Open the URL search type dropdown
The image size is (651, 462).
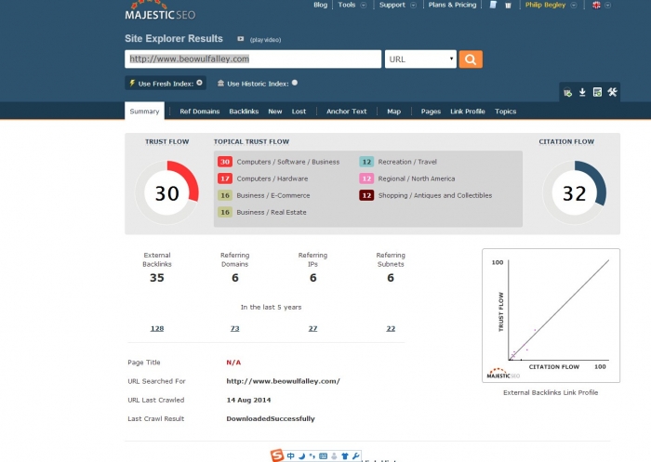point(420,59)
